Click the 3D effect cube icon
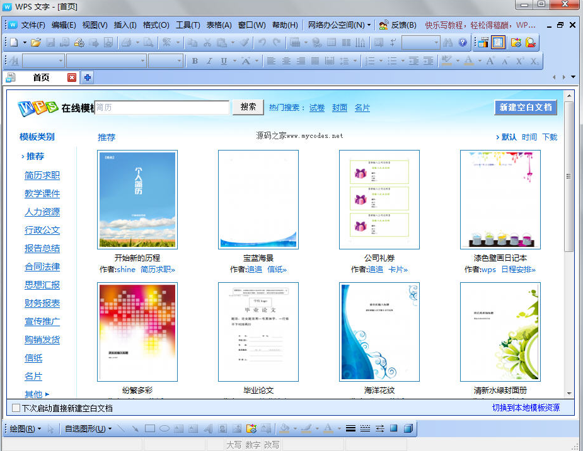 408,429
